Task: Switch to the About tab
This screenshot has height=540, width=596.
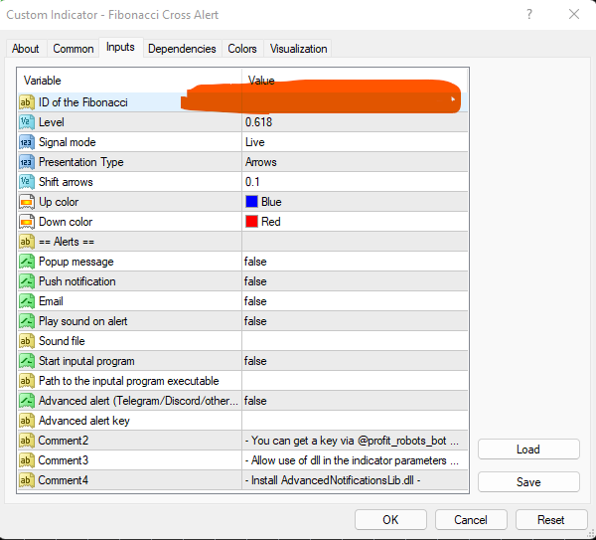Action: 26,49
